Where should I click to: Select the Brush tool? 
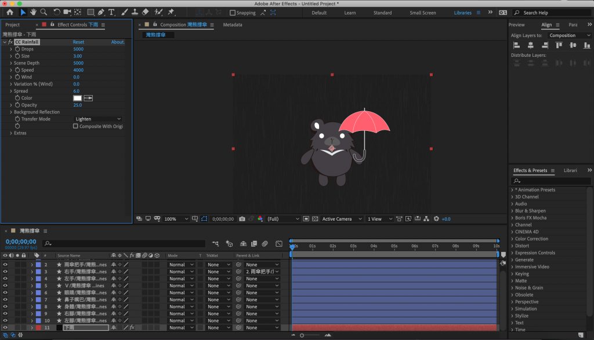(x=124, y=12)
